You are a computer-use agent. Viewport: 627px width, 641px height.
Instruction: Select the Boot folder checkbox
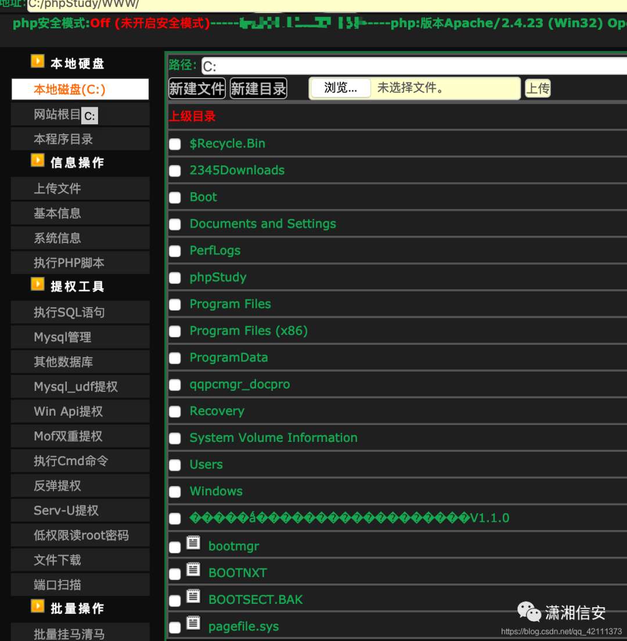click(x=175, y=197)
